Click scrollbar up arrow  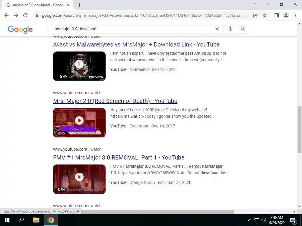(x=299, y=24)
